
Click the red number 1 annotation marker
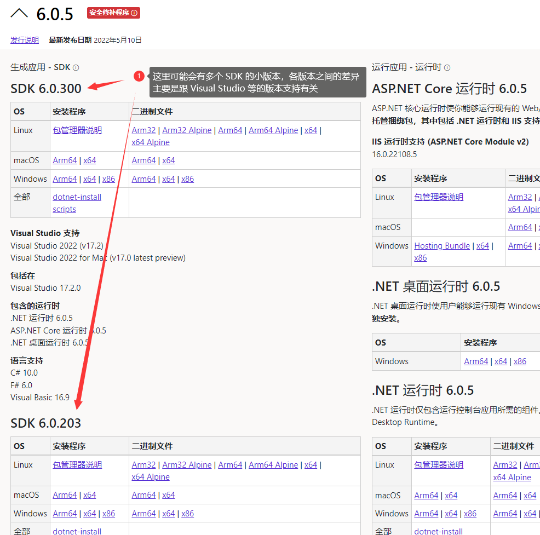click(x=139, y=76)
